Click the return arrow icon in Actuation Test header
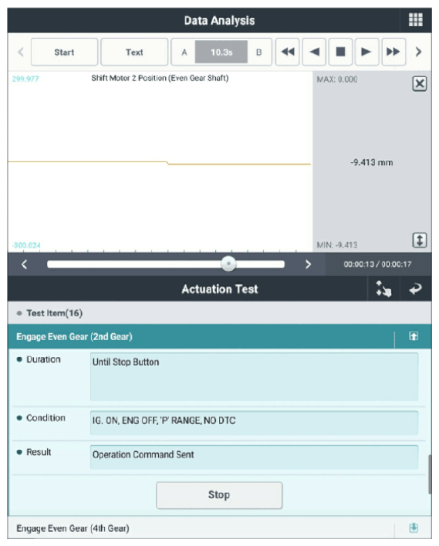Viewport: 439px width, 546px height. 415,288
